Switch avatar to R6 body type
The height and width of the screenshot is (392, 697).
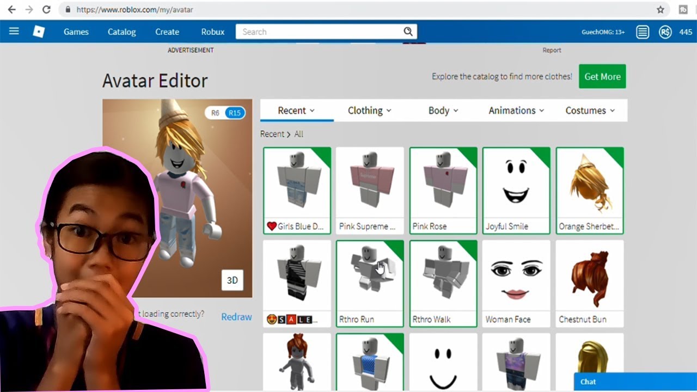coord(215,113)
